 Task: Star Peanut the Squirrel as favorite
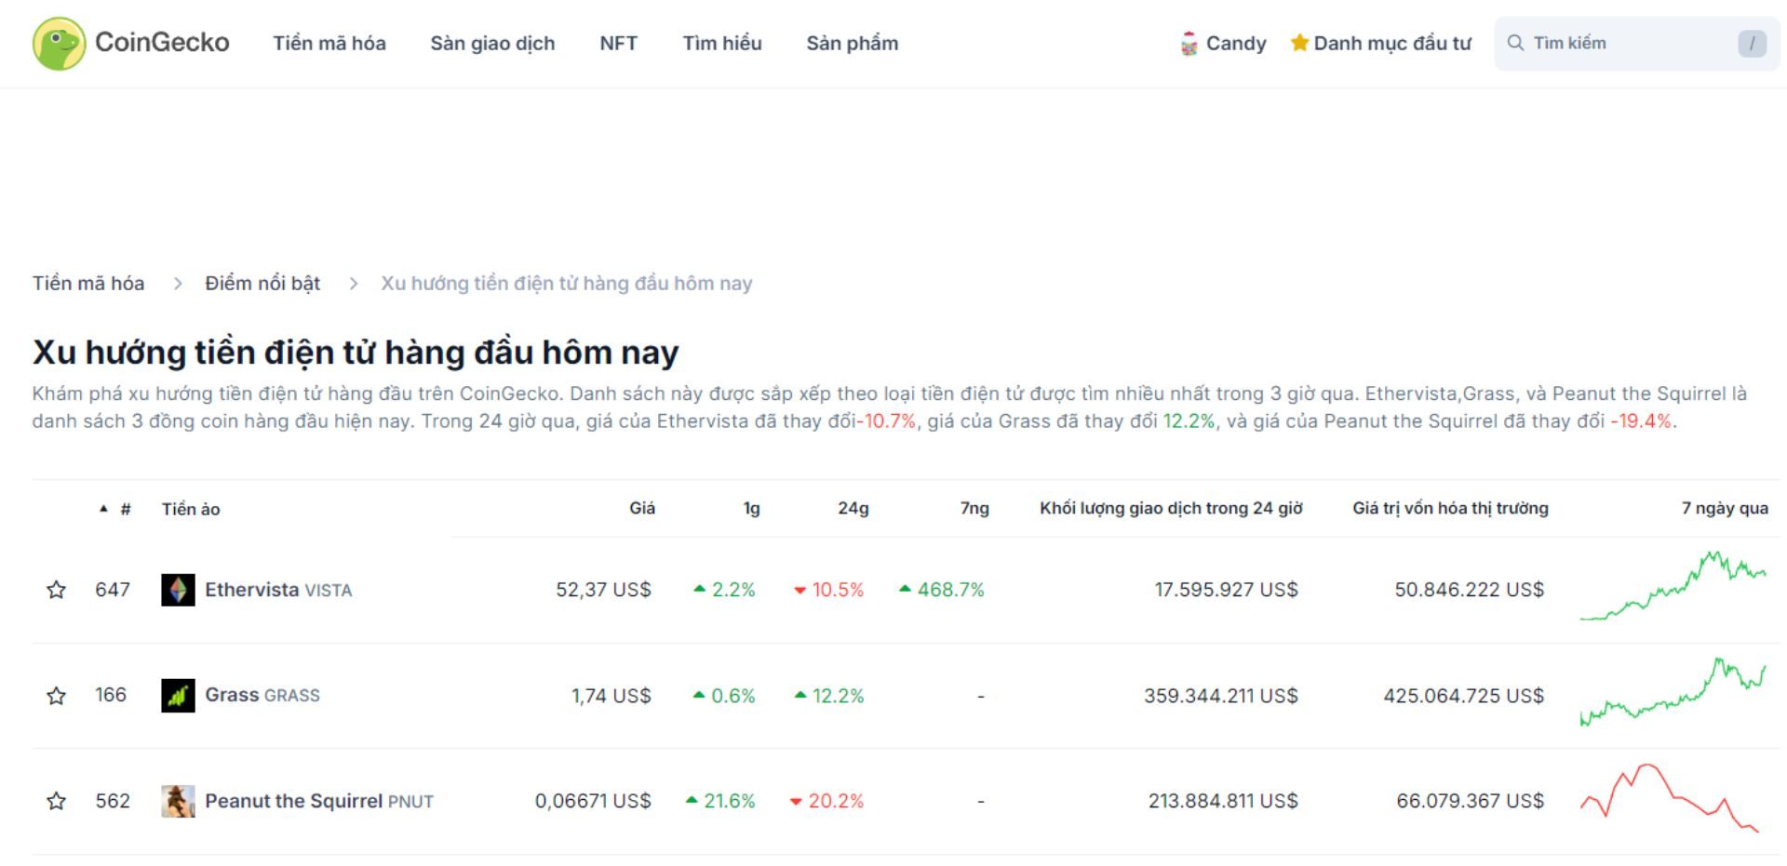pyautogui.click(x=56, y=800)
